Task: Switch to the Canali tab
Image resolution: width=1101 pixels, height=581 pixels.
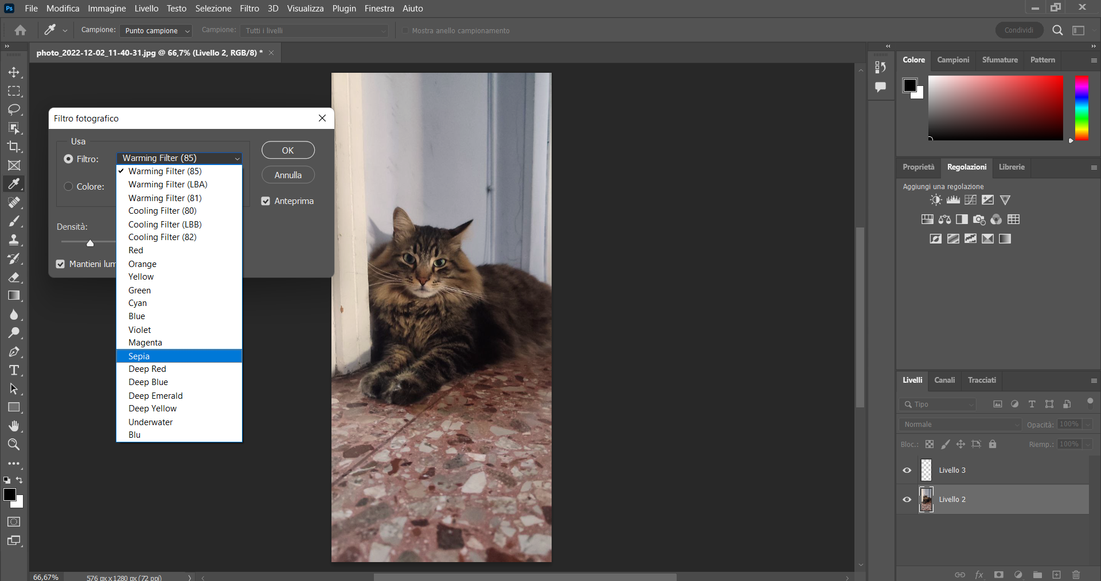Action: click(944, 380)
